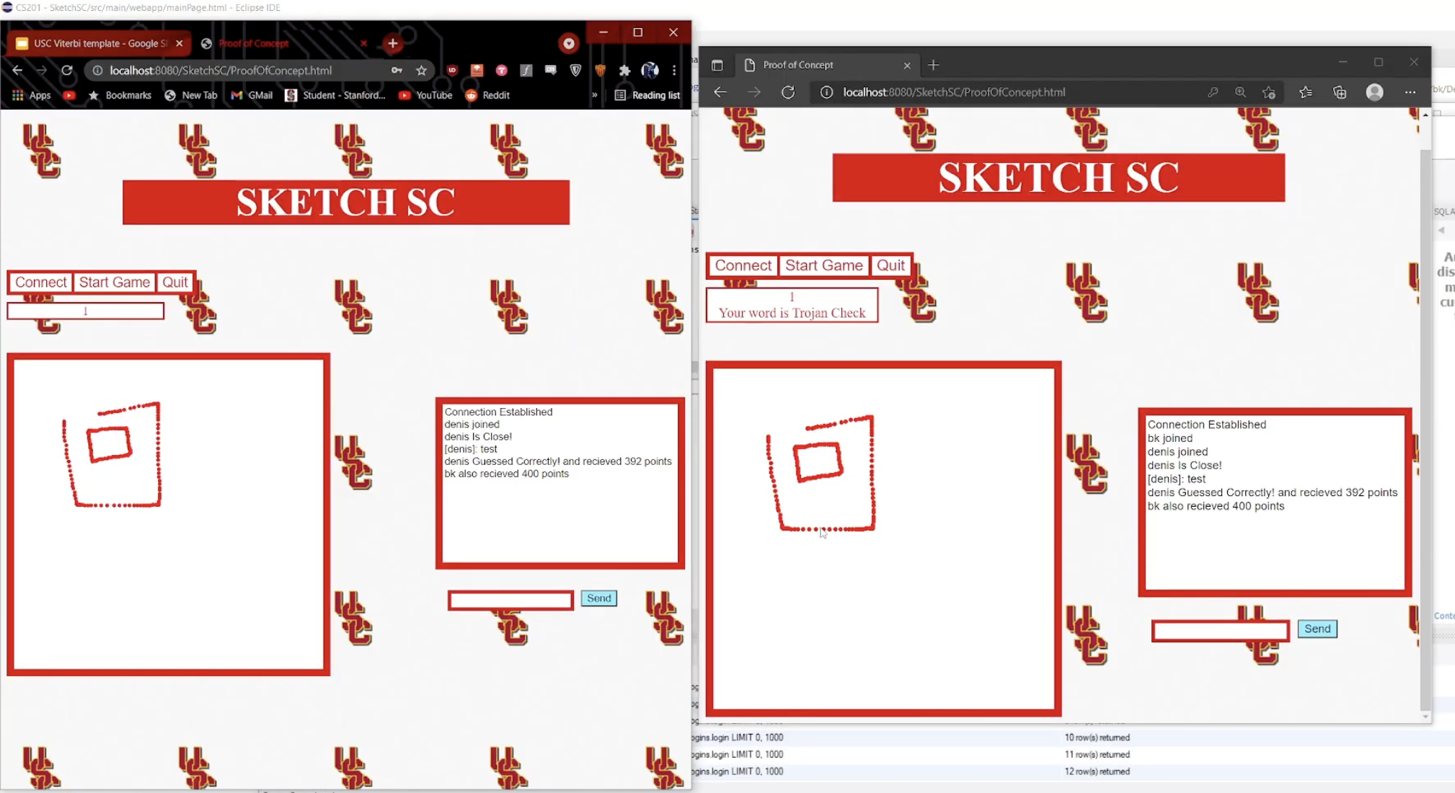
Task: Open Edge tab actions menu icon
Action: [717, 65]
